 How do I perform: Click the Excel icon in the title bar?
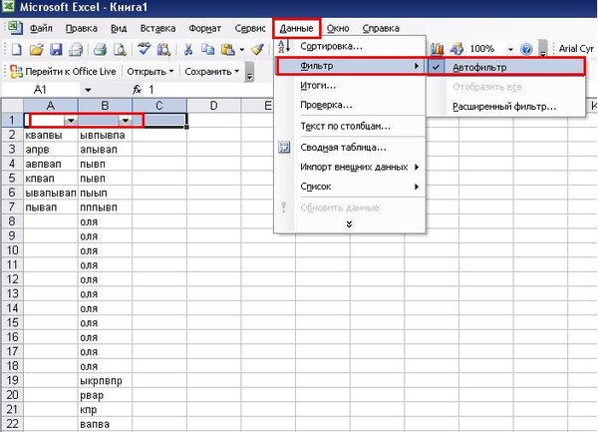(x=8, y=6)
